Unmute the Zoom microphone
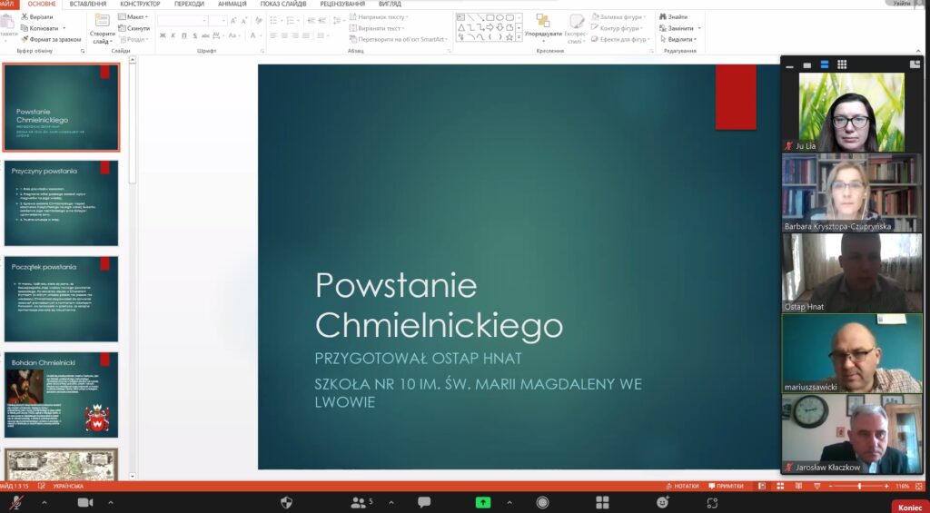The image size is (930, 513). point(15,502)
